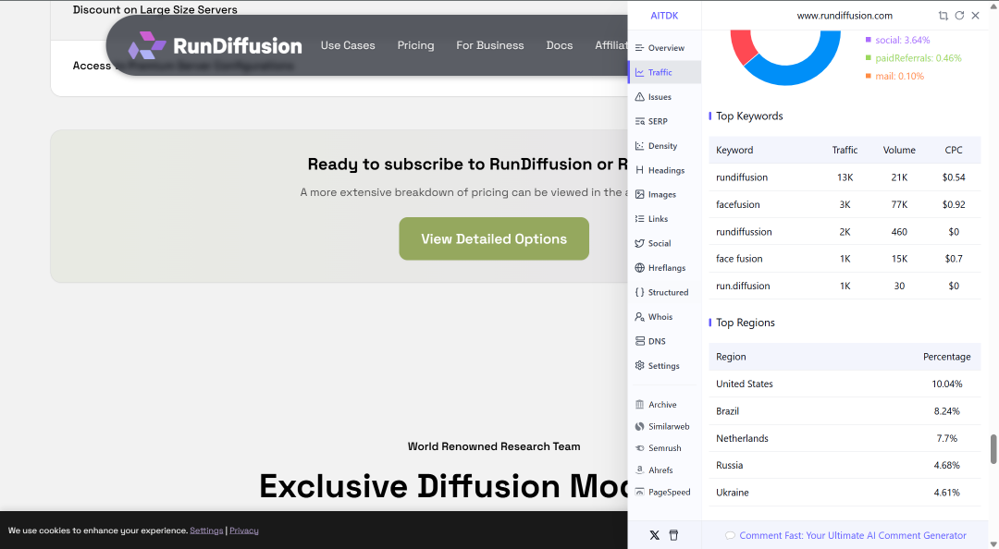This screenshot has width=999, height=549.
Task: Click the Whois person-search icon
Action: click(640, 316)
